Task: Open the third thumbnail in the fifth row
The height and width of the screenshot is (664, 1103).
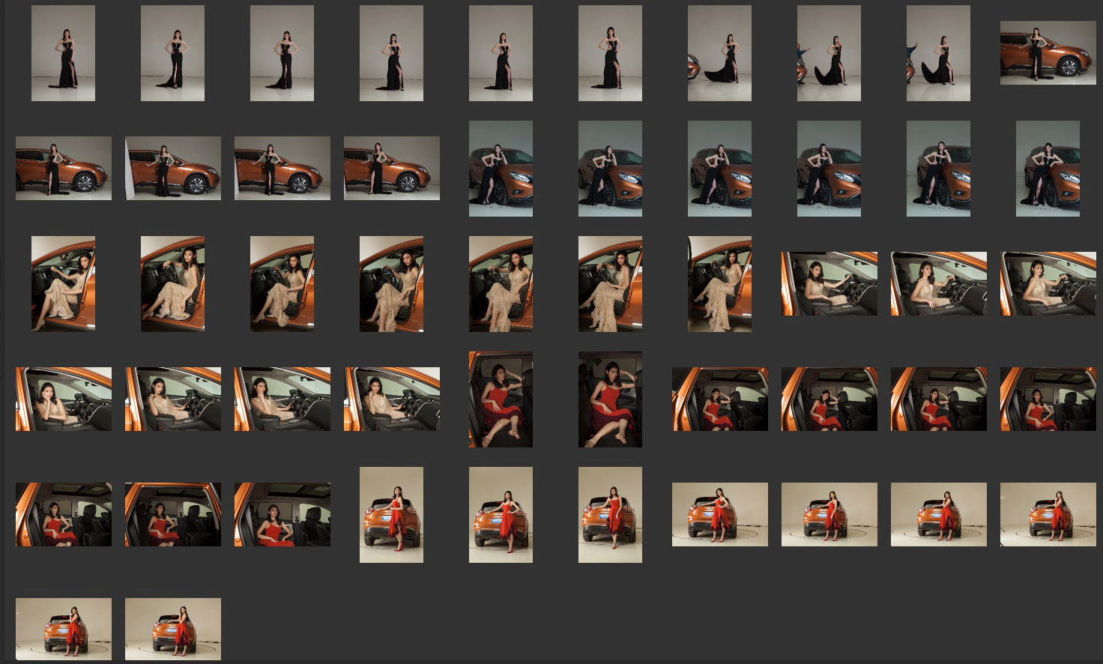Action: tap(282, 515)
